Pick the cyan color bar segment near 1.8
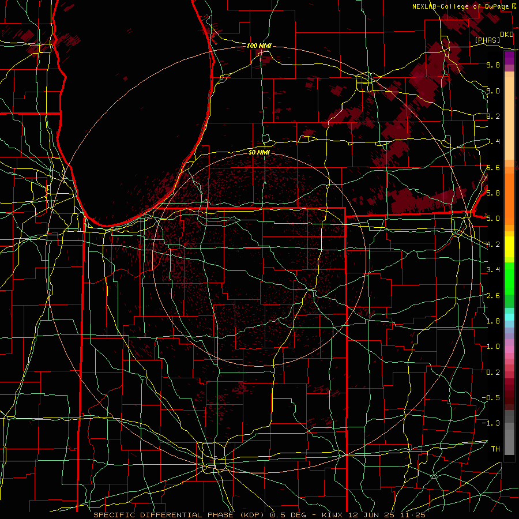519x519 pixels. [x=509, y=317]
